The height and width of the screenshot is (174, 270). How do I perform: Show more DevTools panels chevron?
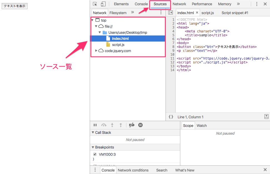(238, 4)
